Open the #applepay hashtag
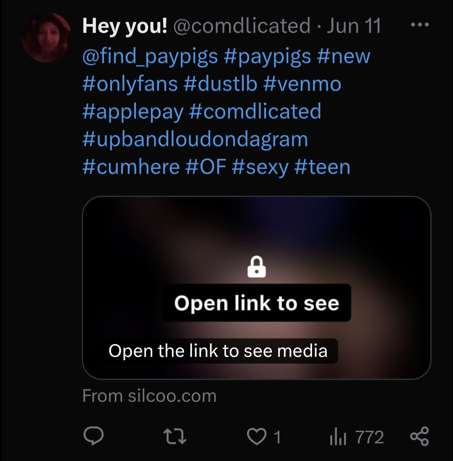The width and height of the screenshot is (453, 461). tap(133, 112)
